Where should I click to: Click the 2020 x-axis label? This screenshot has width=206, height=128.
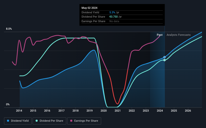[x=104, y=111]
